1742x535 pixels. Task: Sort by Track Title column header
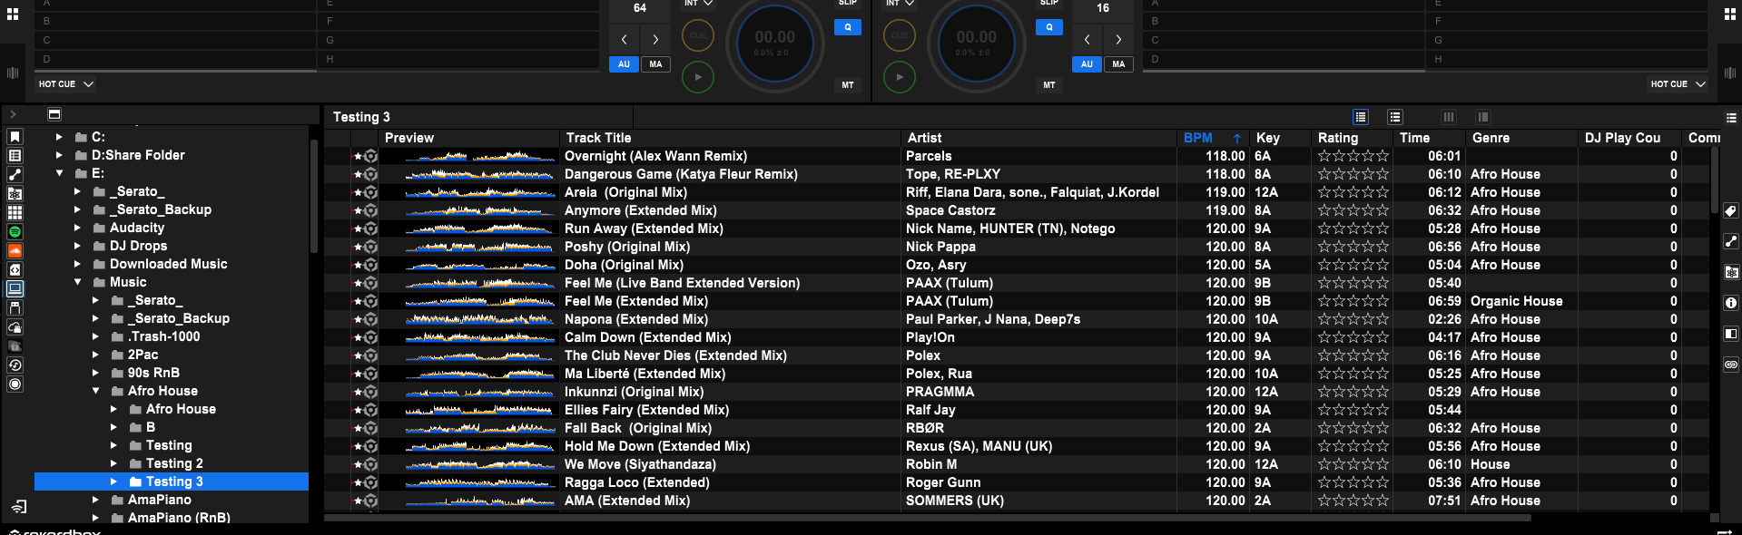click(x=732, y=138)
